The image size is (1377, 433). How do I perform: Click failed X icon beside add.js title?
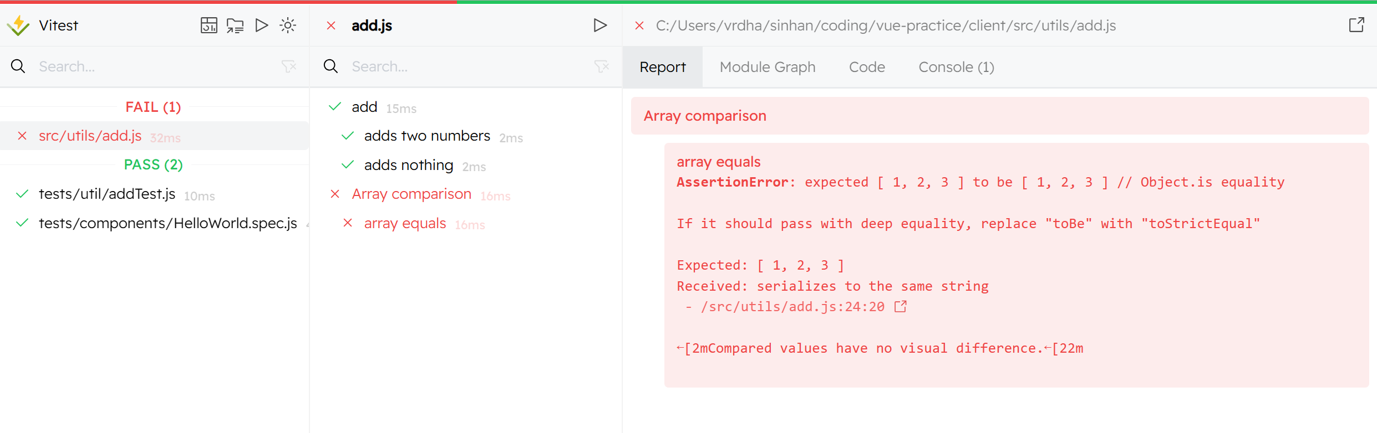[x=331, y=25]
